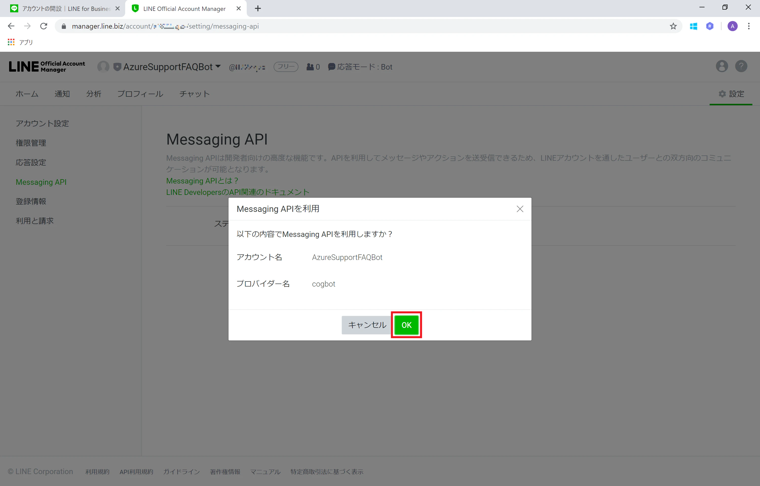
Task: Select 権限管理 in the sidebar
Action: click(31, 143)
